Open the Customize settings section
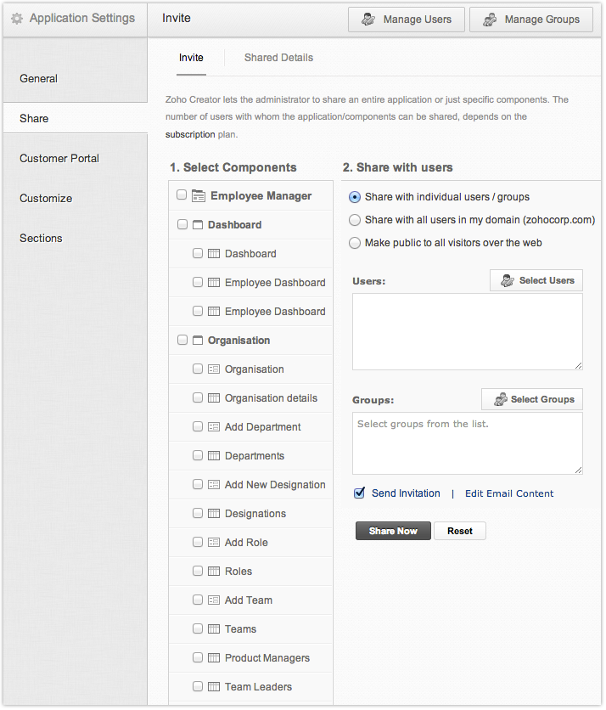606x710 pixels. [46, 199]
